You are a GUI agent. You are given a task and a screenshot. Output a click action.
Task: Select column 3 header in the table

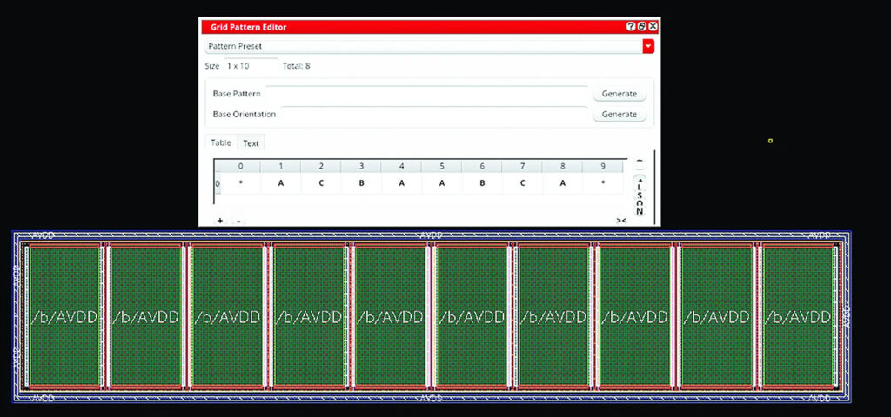click(361, 166)
